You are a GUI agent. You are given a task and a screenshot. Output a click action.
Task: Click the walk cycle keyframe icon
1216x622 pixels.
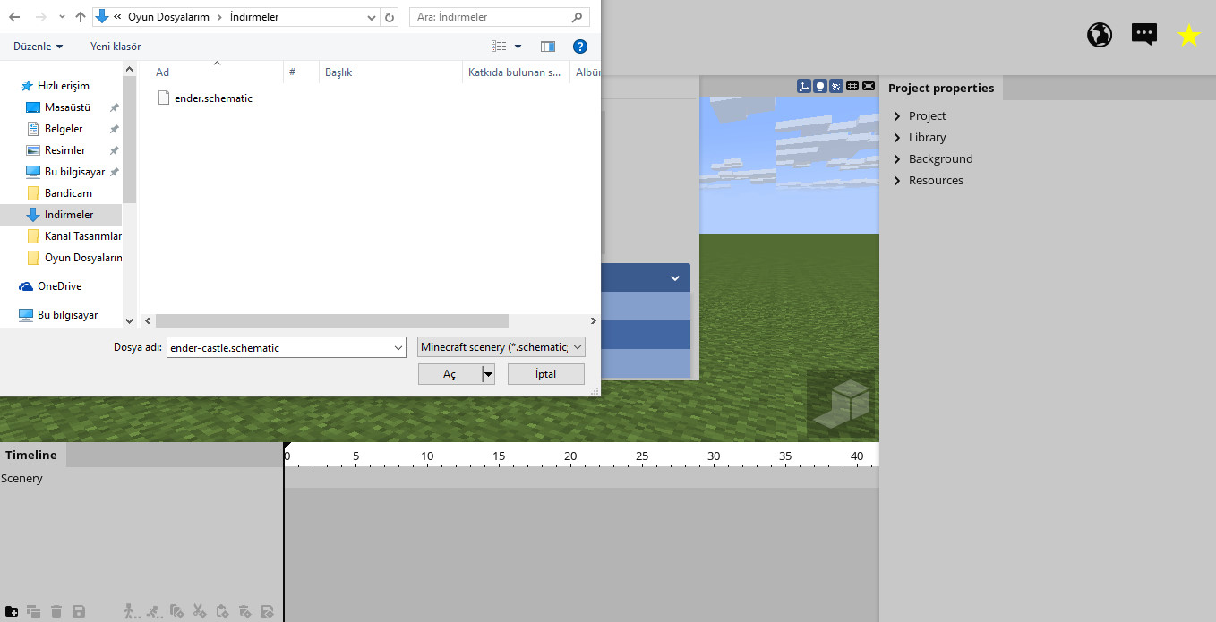coord(131,611)
